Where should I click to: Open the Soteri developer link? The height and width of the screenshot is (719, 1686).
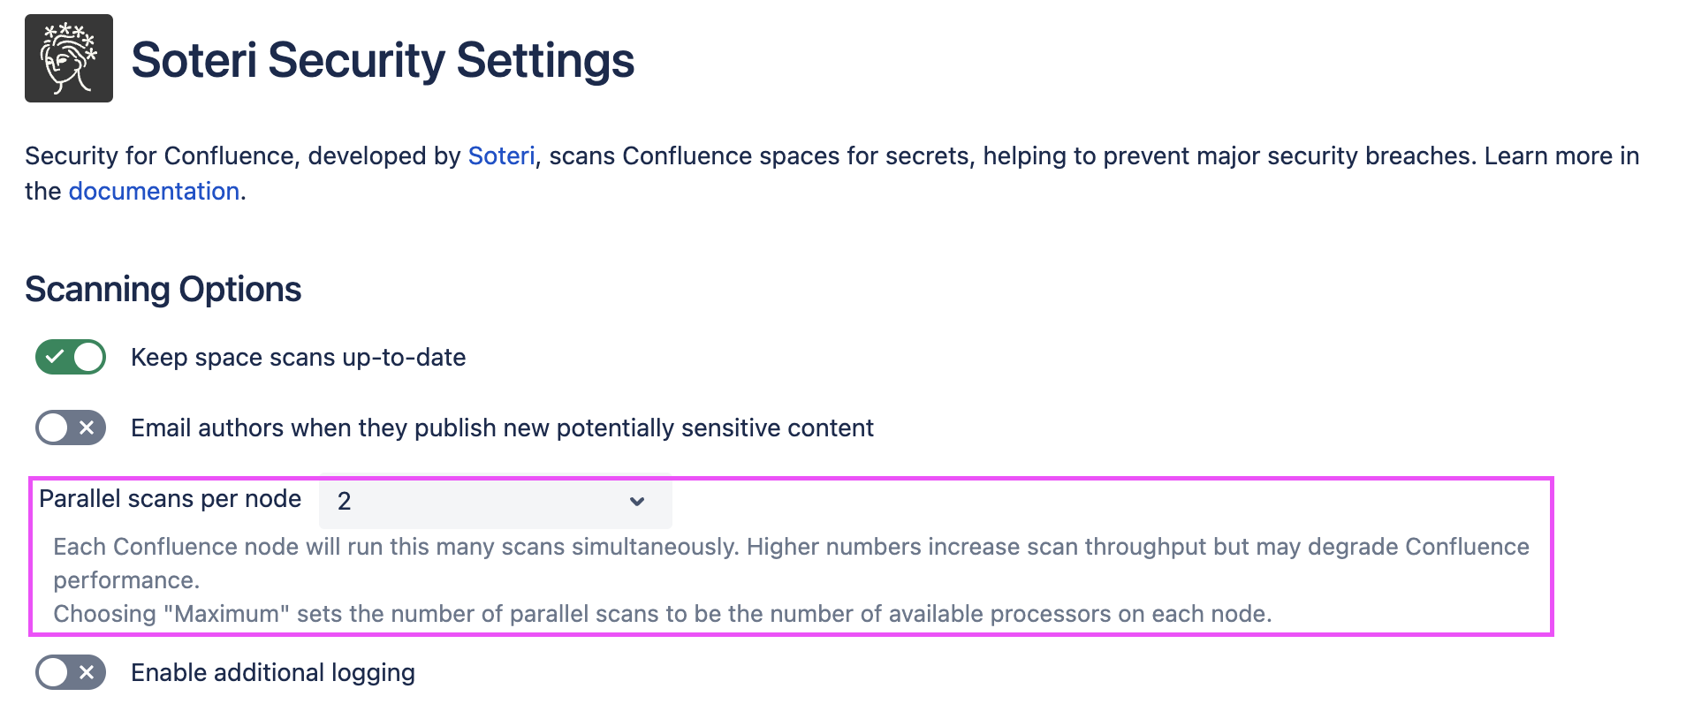(501, 155)
